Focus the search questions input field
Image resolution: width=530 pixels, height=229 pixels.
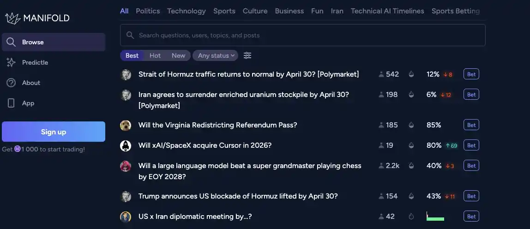pyautogui.click(x=302, y=35)
